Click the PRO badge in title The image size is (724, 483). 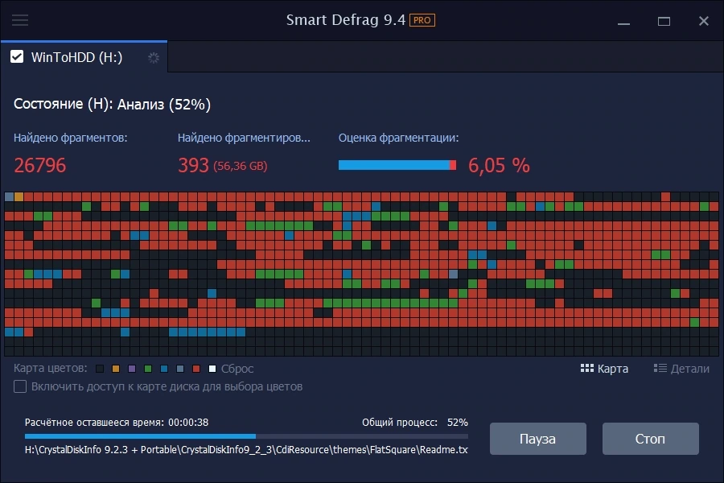[422, 20]
